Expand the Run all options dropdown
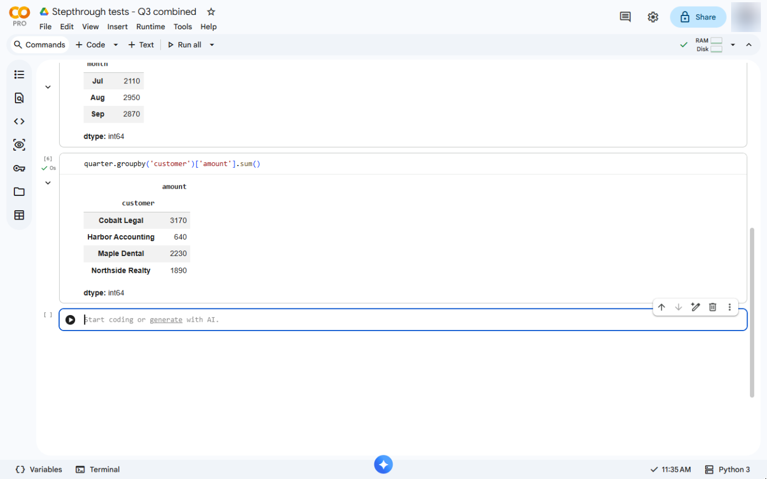767x479 pixels. coord(212,45)
